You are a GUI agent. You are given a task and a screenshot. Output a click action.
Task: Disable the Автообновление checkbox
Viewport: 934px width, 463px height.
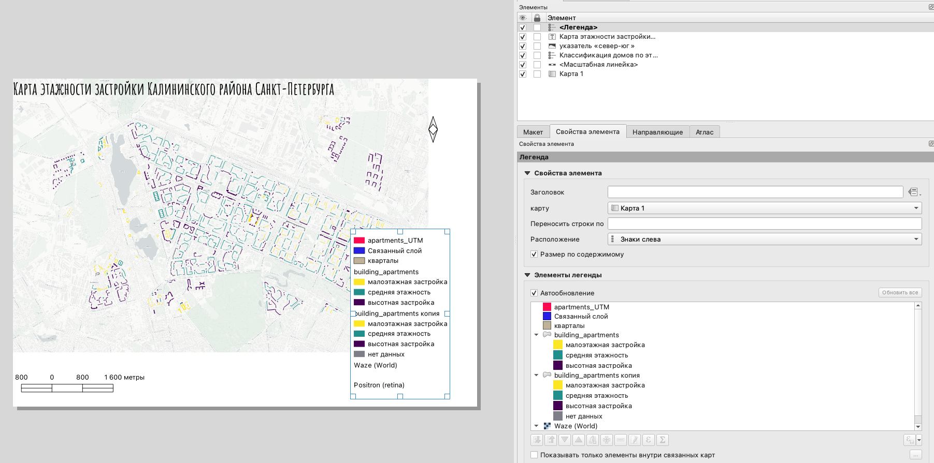[x=534, y=293]
